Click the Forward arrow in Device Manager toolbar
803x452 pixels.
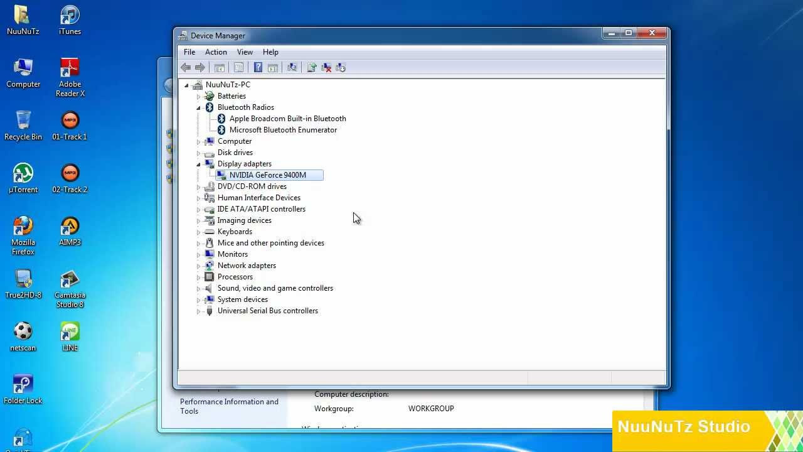[200, 68]
